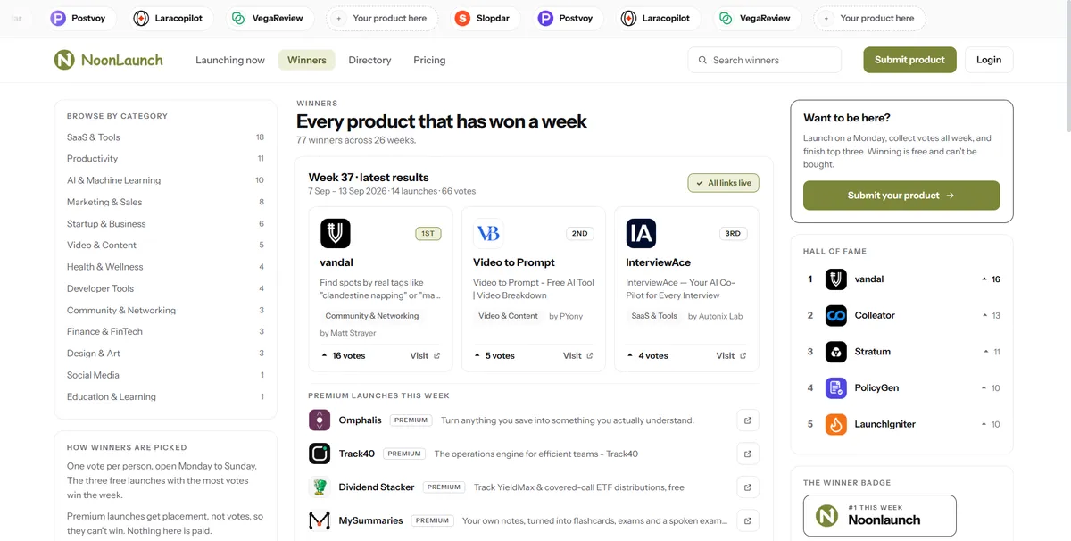Viewport: 1071px width, 541px height.
Task: Click Visit link on vandal card
Action: 425,355
